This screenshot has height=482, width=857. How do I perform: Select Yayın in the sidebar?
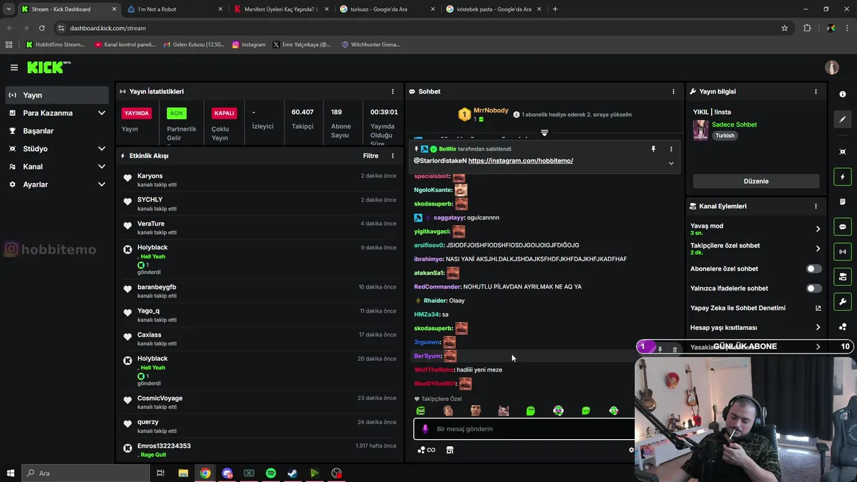pyautogui.click(x=58, y=95)
